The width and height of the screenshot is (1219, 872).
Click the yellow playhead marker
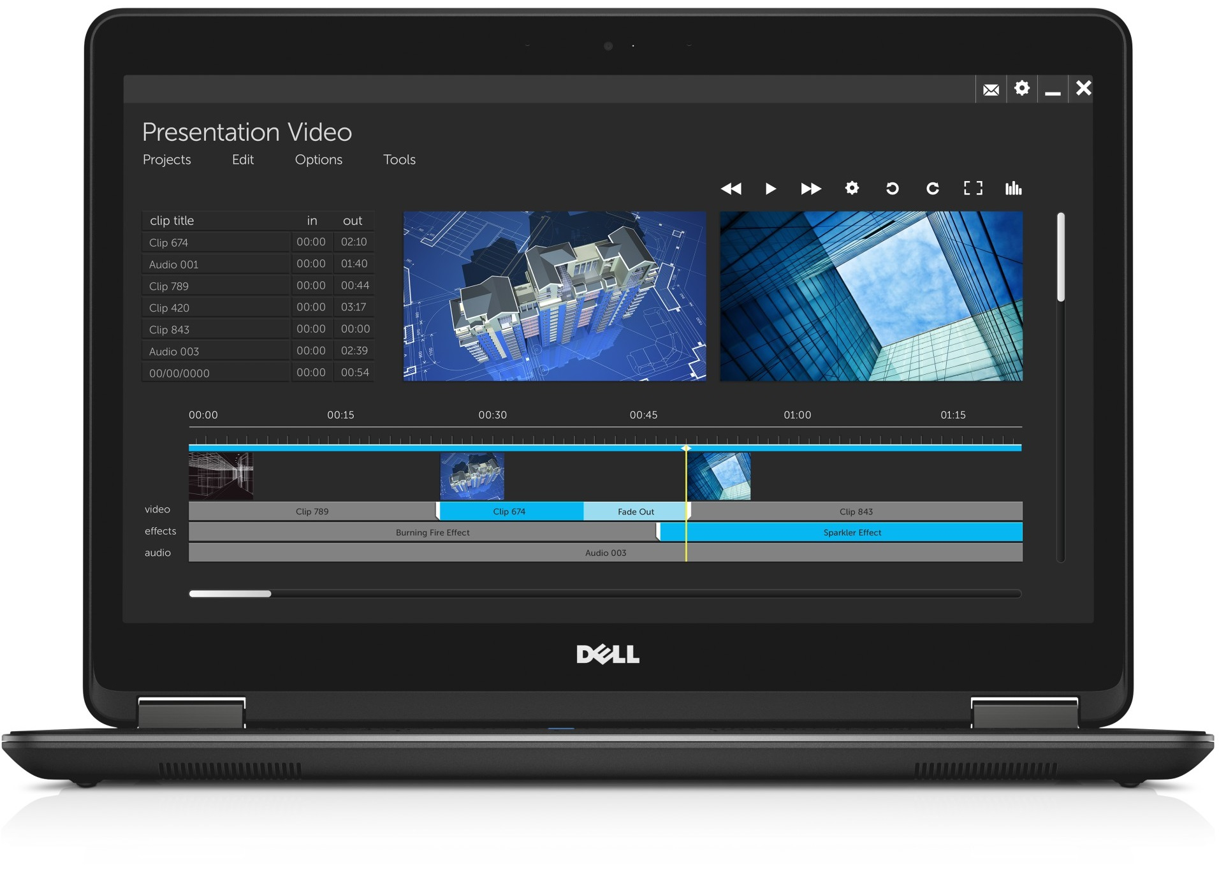tap(686, 449)
